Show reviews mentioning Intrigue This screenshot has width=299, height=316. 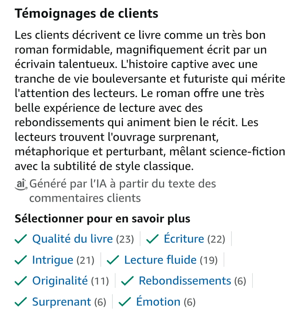53,260
